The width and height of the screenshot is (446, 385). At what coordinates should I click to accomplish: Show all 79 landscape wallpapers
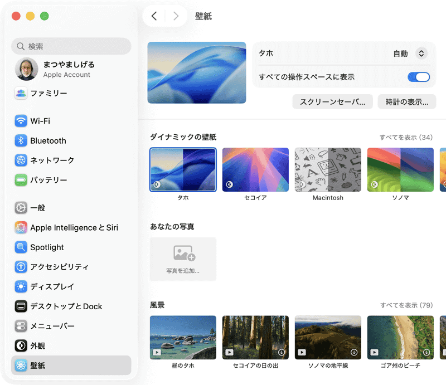406,305
